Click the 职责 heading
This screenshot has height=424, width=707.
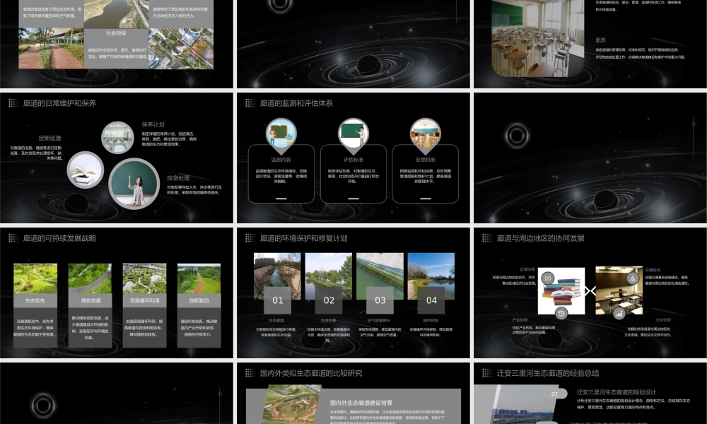600,40
